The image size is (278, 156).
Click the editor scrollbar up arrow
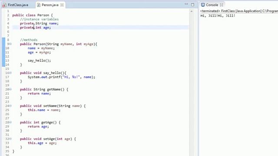click(192, 11)
